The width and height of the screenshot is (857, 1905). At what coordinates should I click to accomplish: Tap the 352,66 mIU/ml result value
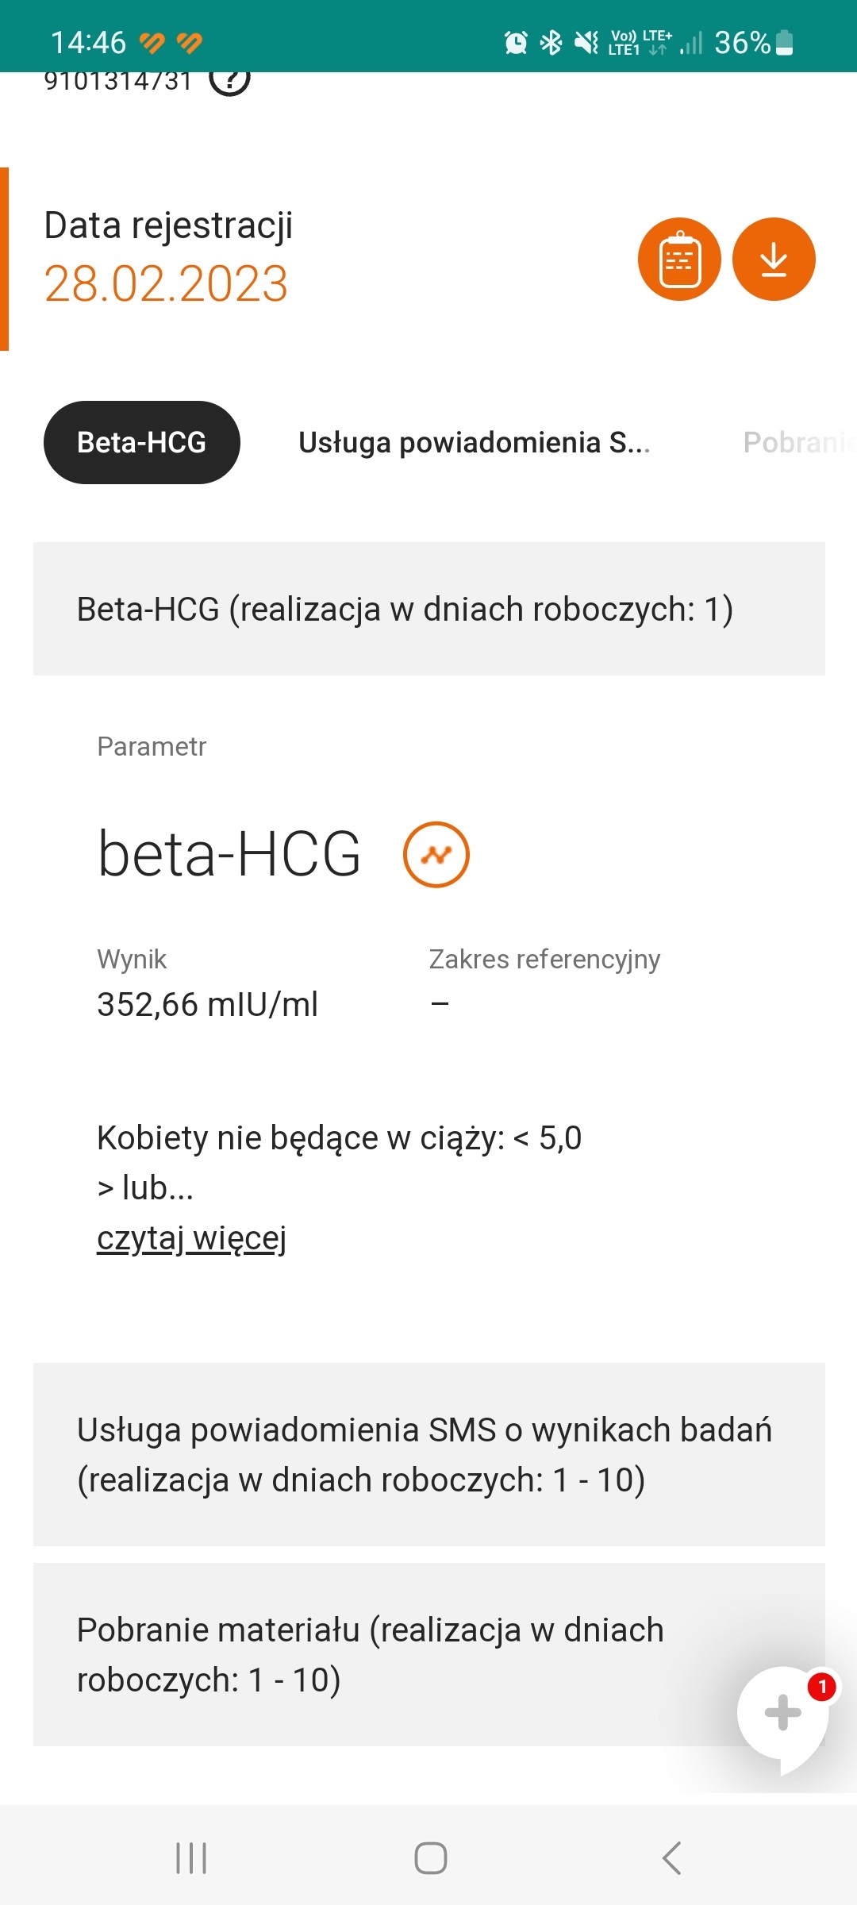click(x=207, y=1005)
